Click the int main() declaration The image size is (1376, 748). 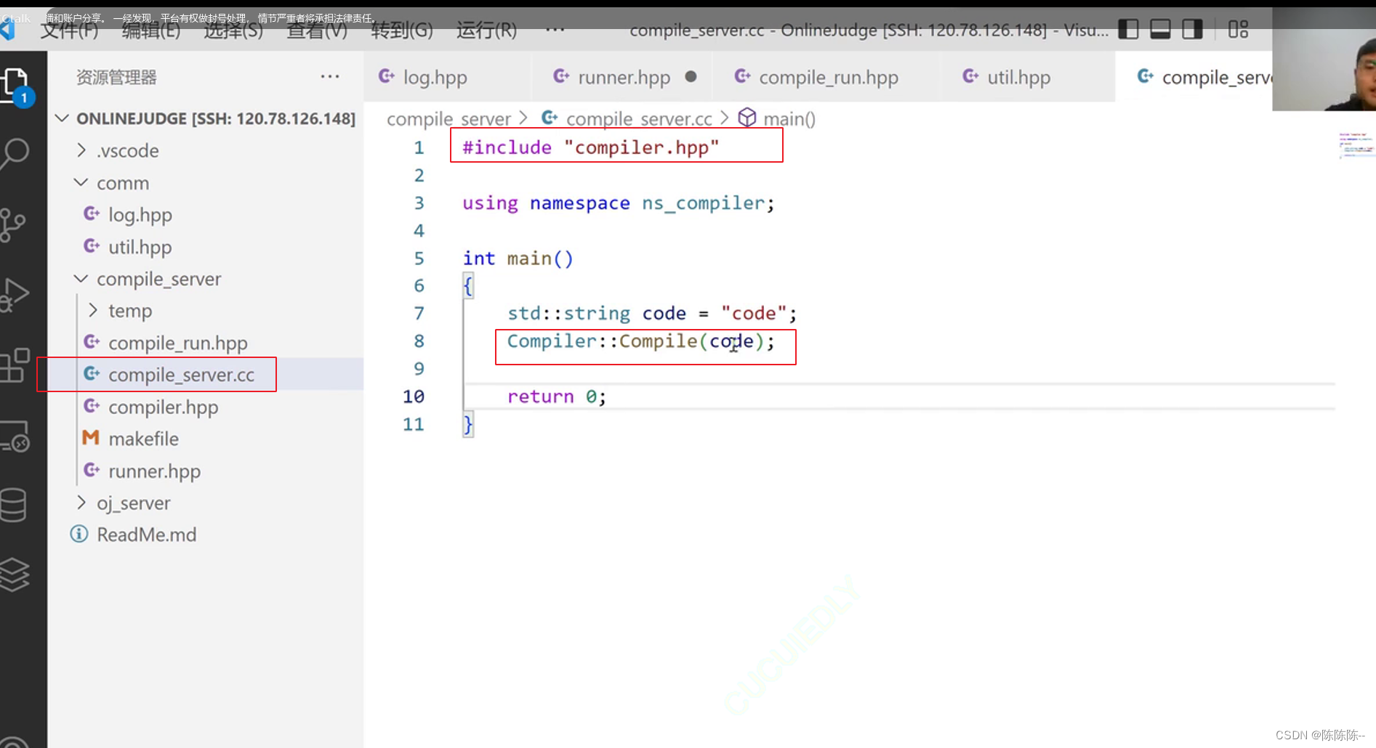pos(518,259)
